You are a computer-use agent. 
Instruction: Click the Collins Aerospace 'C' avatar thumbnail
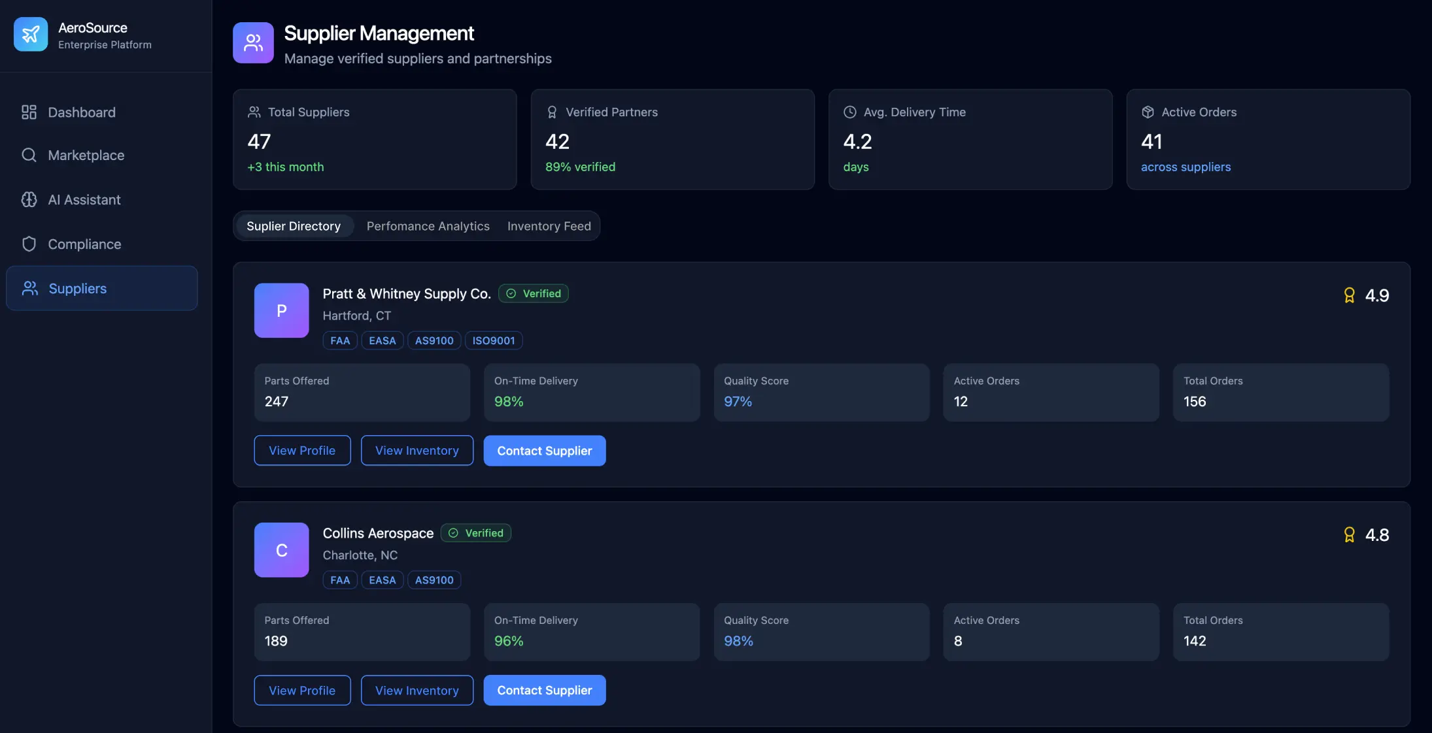click(x=281, y=550)
